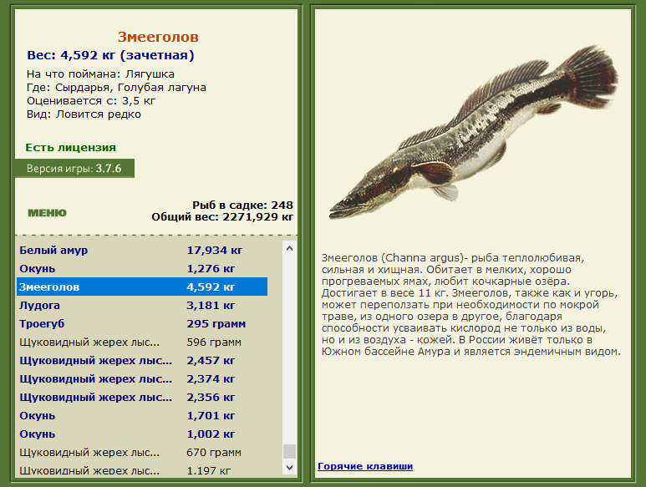646x487 pixels.
Task: Click the Вес: 4,592 кг (зачетная) line
Action: [x=110, y=55]
